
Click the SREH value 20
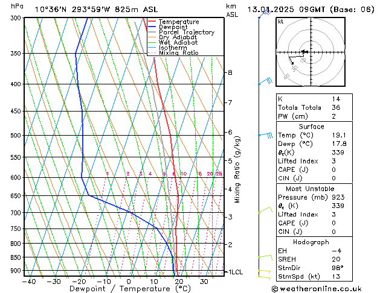coord(336,259)
